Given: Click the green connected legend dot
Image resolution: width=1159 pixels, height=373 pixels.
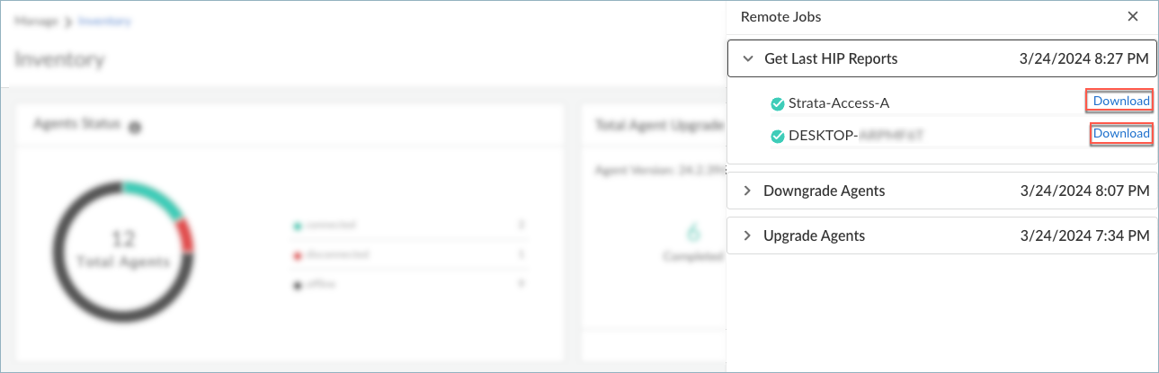Looking at the screenshot, I should coord(295,225).
